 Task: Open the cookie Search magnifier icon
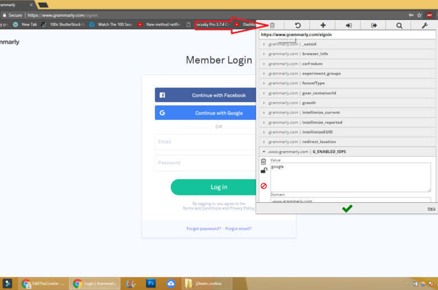click(x=399, y=26)
